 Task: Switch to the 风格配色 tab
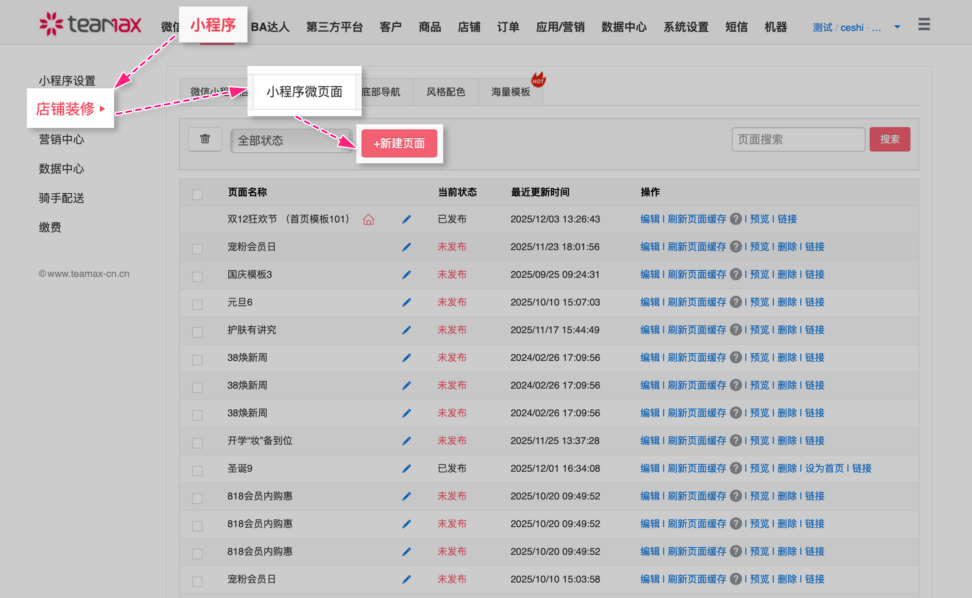tap(446, 92)
